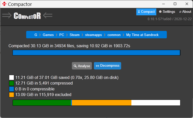Click the Games folder breadcrumb
The height and width of the screenshot is (118, 193).
[48, 35]
